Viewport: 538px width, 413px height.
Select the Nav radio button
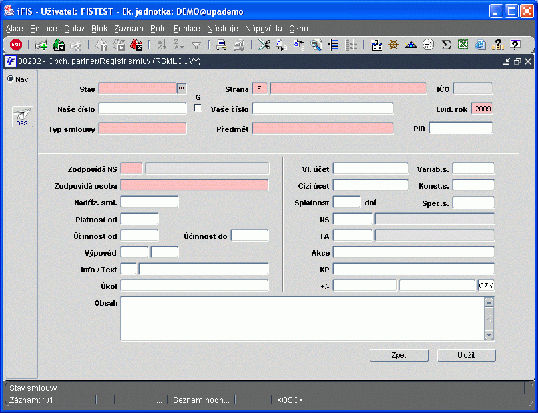pos(11,79)
